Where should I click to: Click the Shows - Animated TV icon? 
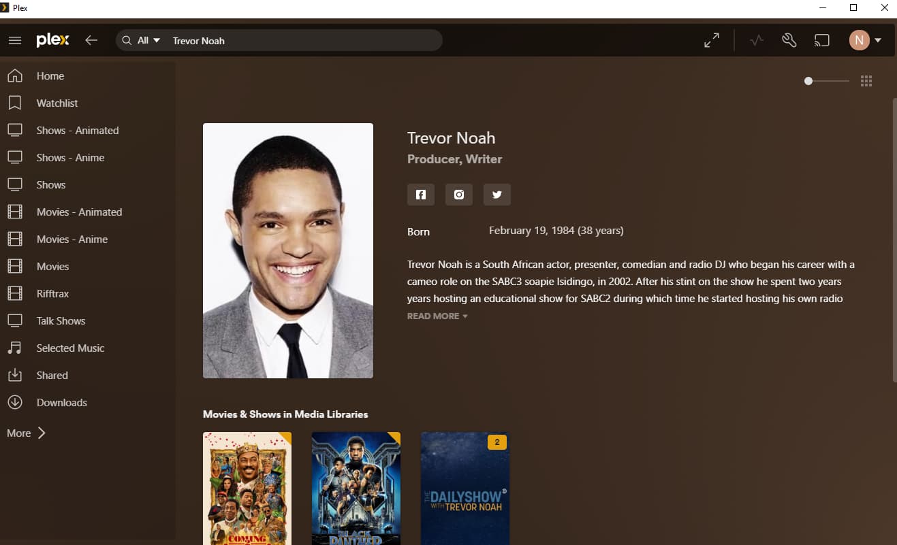coord(15,130)
